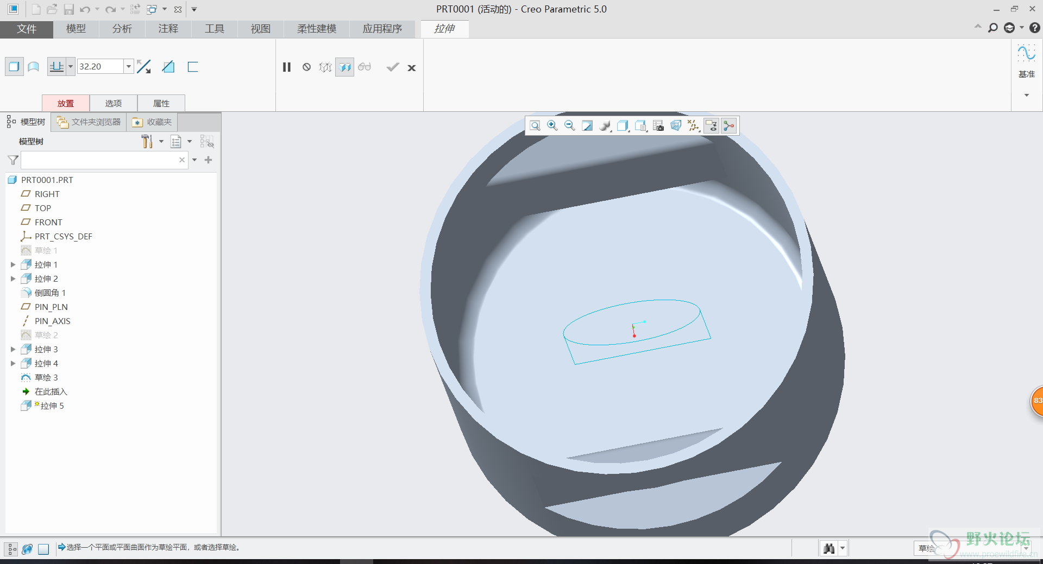Image resolution: width=1043 pixels, height=564 pixels.
Task: Click the blind depth option icon
Action: (56, 67)
